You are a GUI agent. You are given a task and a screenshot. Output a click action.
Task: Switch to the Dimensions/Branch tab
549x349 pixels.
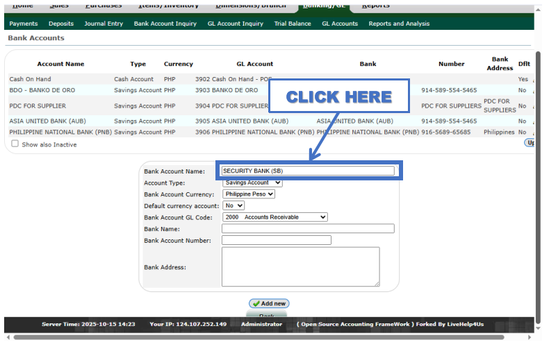click(250, 6)
